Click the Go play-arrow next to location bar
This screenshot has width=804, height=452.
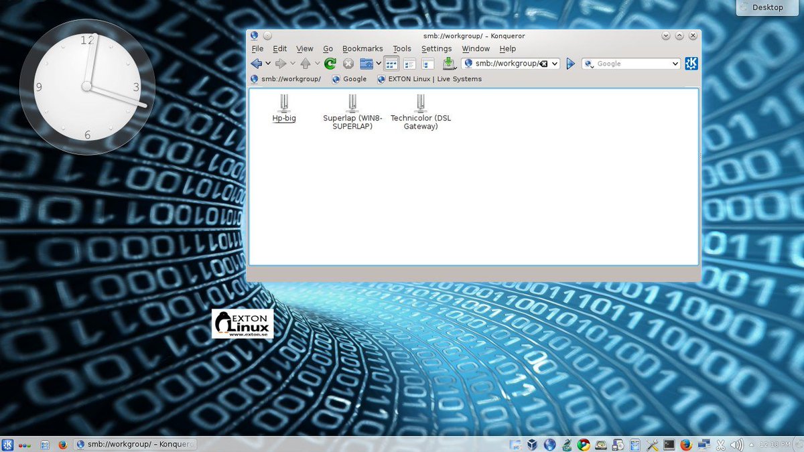pyautogui.click(x=571, y=64)
